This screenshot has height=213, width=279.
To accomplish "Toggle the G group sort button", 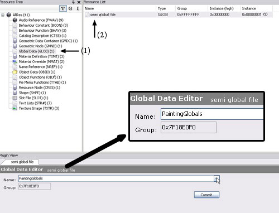I will pos(70,8).
